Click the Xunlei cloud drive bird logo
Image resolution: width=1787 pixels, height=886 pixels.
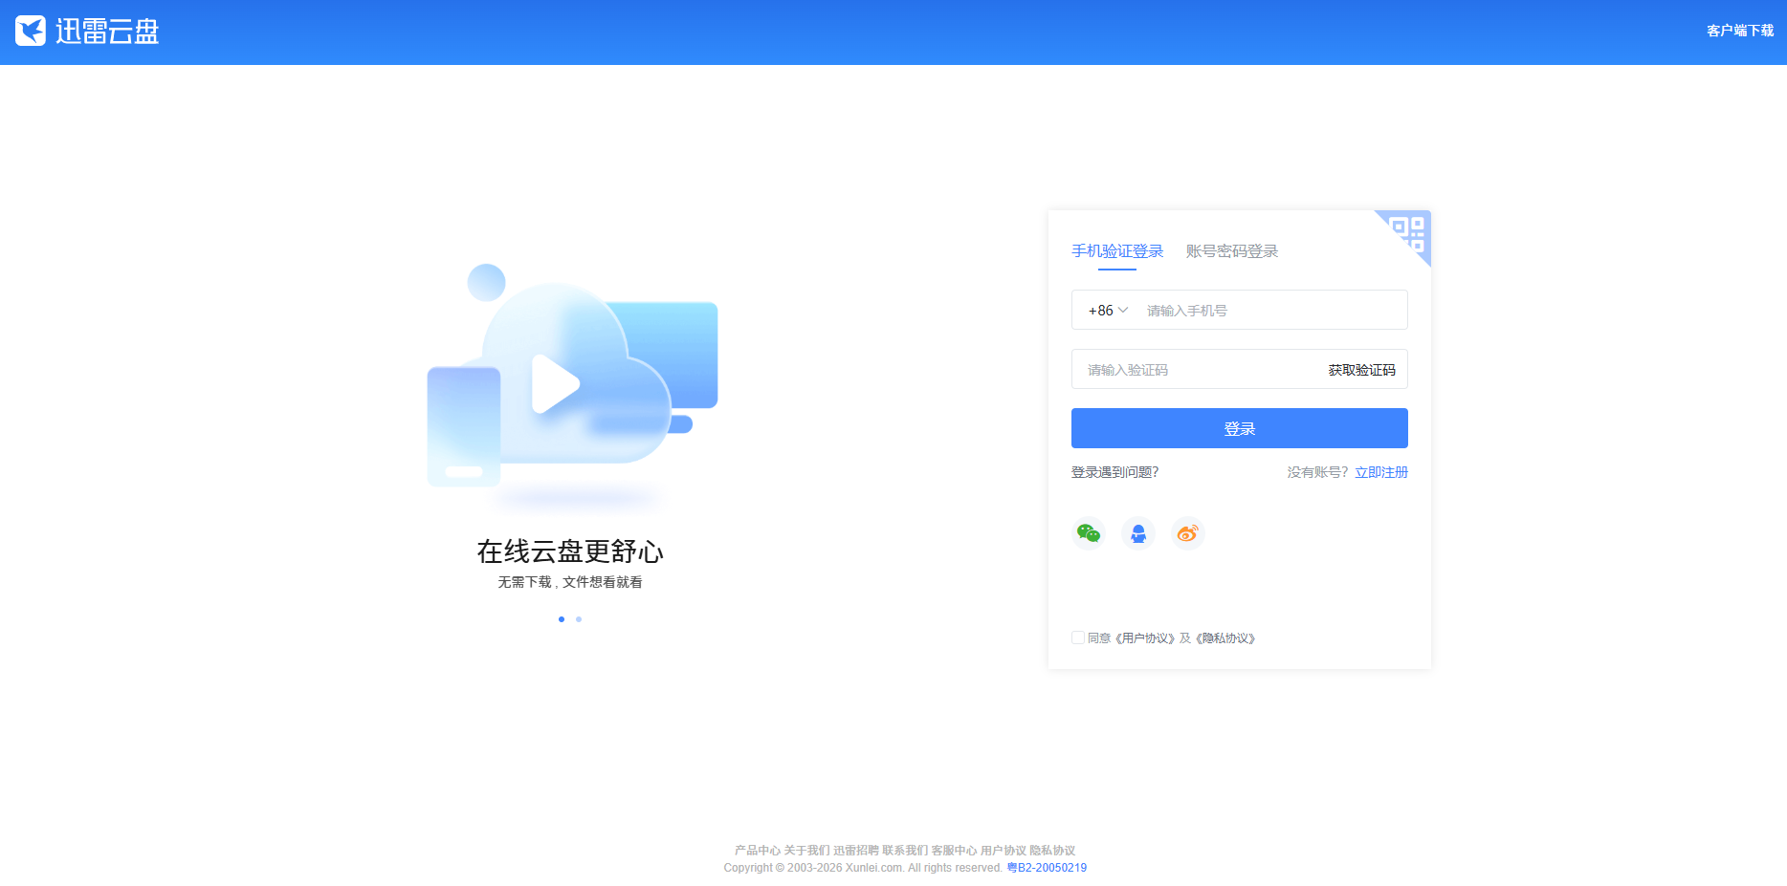31,31
